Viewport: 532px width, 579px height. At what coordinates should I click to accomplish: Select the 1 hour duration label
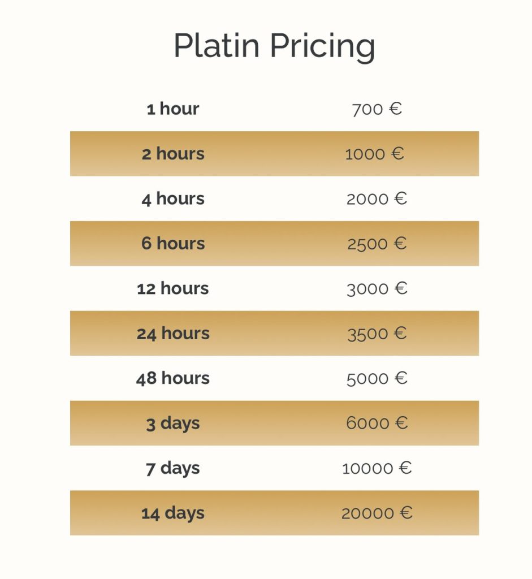point(173,109)
